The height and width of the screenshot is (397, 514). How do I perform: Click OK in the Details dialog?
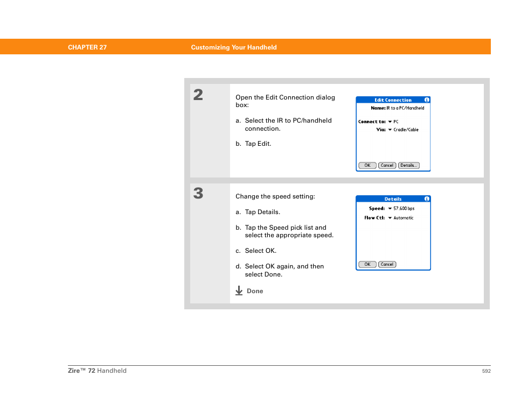367,264
